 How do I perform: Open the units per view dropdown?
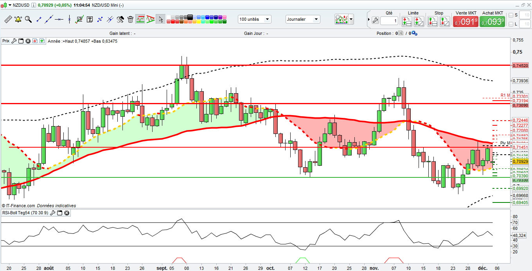coord(254,19)
